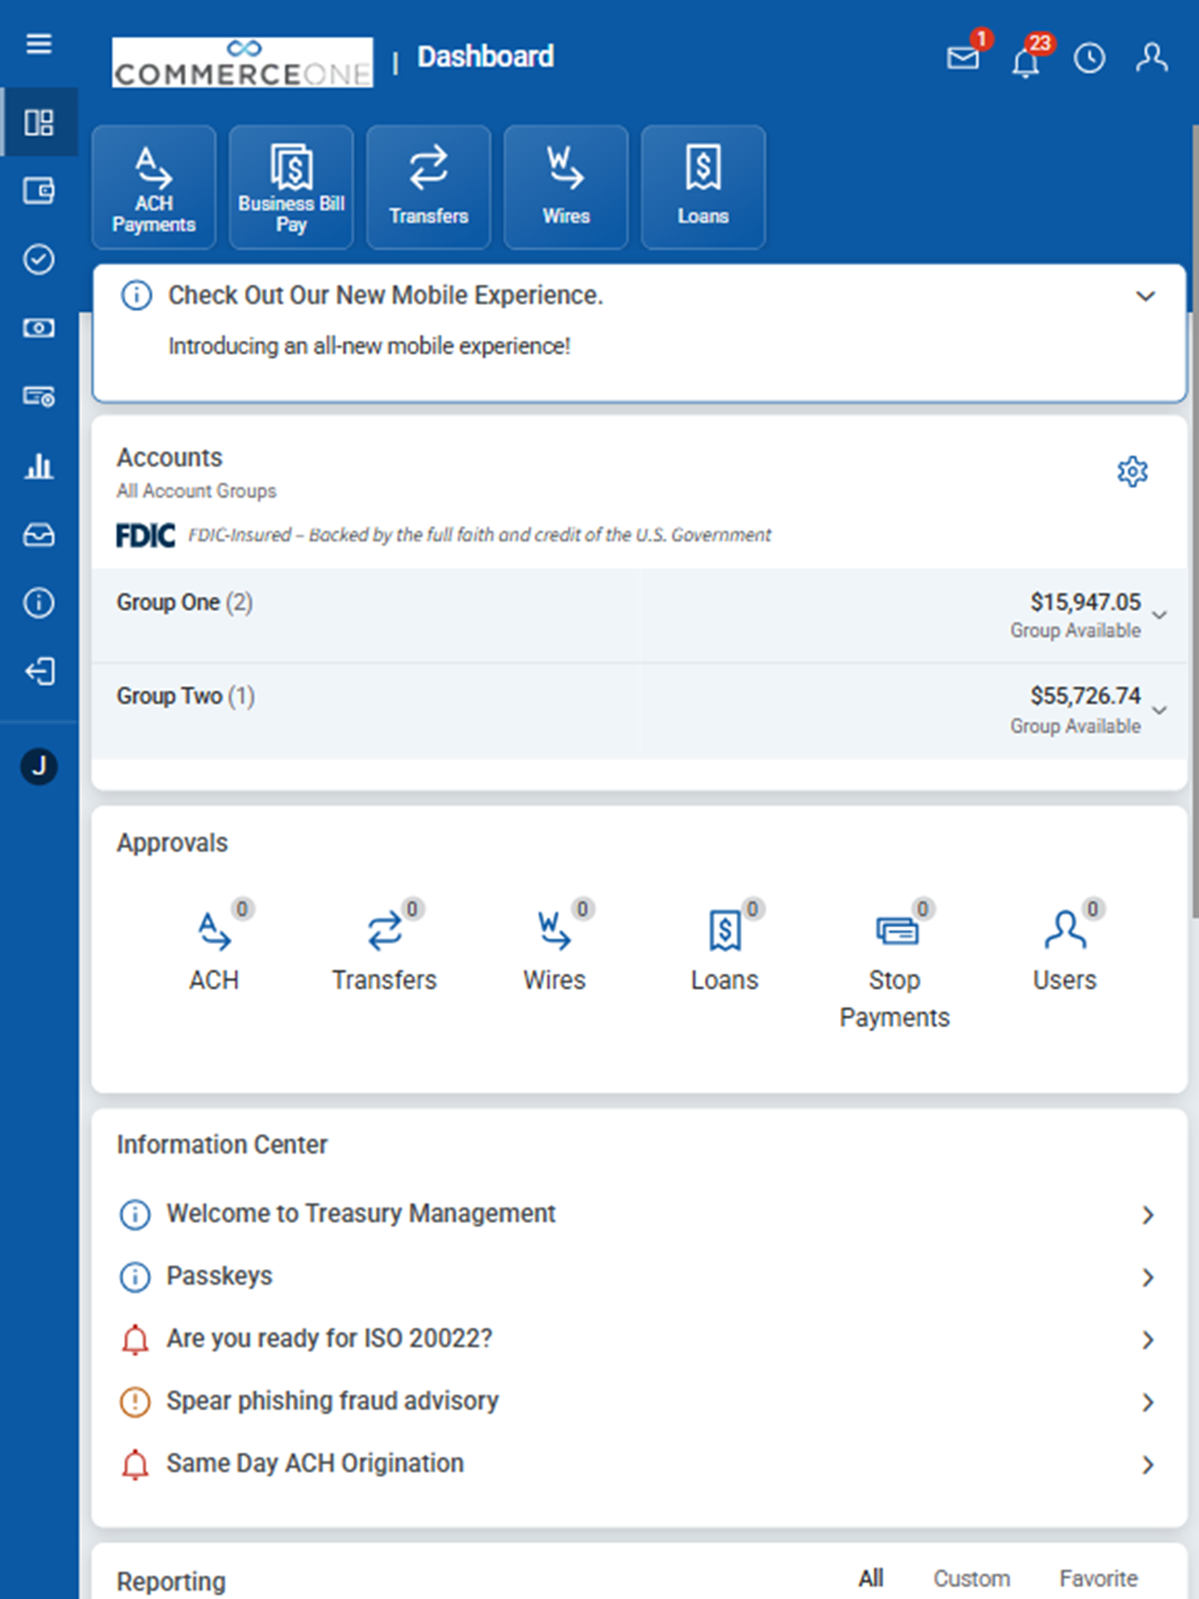Select the Custom reporting tab
This screenshot has height=1599, width=1199.
coord(972,1578)
